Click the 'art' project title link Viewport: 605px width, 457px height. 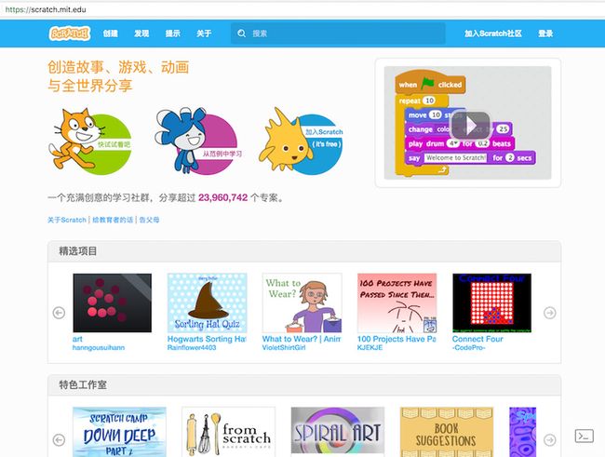[77, 339]
